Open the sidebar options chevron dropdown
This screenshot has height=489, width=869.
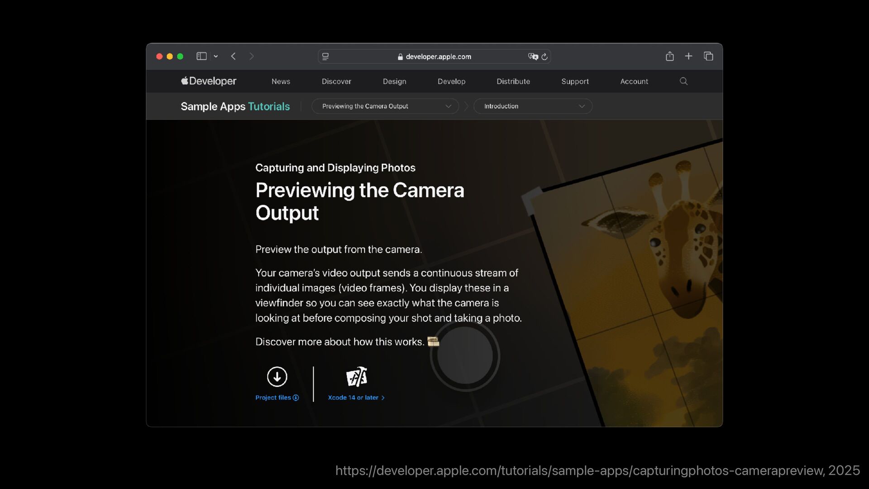216,56
